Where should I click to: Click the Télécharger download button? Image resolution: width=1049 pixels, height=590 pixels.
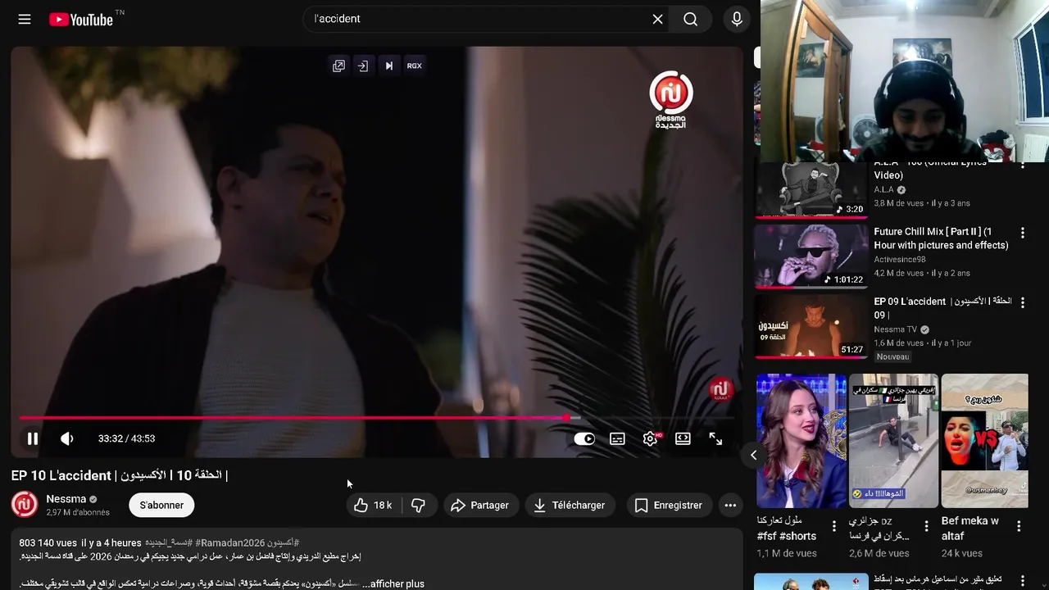[570, 505]
